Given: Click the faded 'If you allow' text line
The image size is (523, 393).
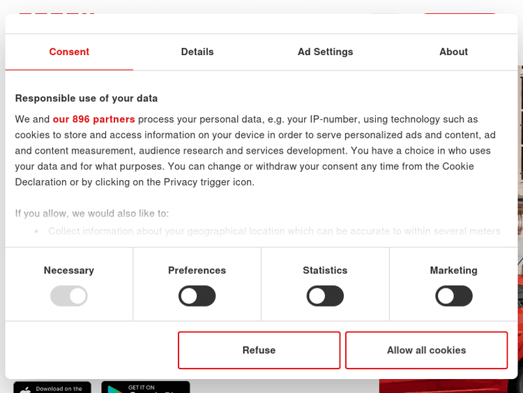Looking at the screenshot, I should (x=92, y=214).
